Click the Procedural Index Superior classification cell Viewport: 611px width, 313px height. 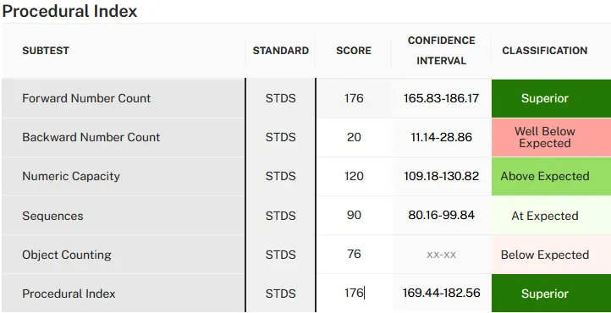tap(551, 294)
